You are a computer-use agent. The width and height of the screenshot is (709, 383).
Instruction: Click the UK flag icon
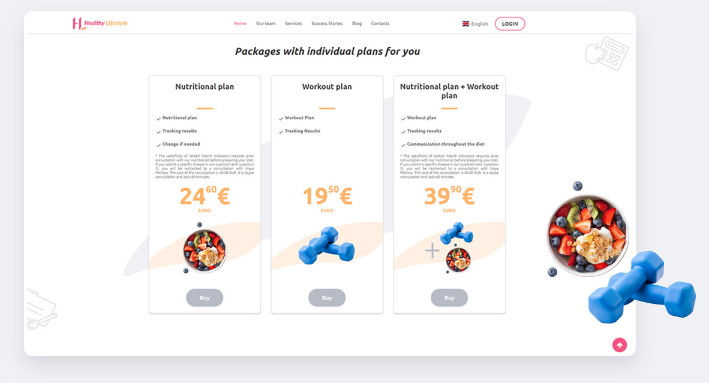pyautogui.click(x=465, y=24)
